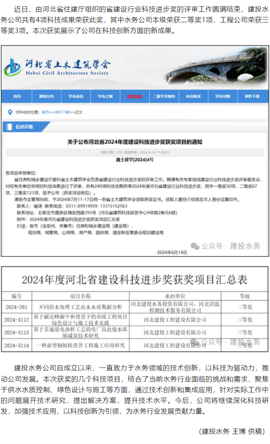Open the 资料下载 navigation tab
The image size is (270, 444).
(x=251, y=97)
